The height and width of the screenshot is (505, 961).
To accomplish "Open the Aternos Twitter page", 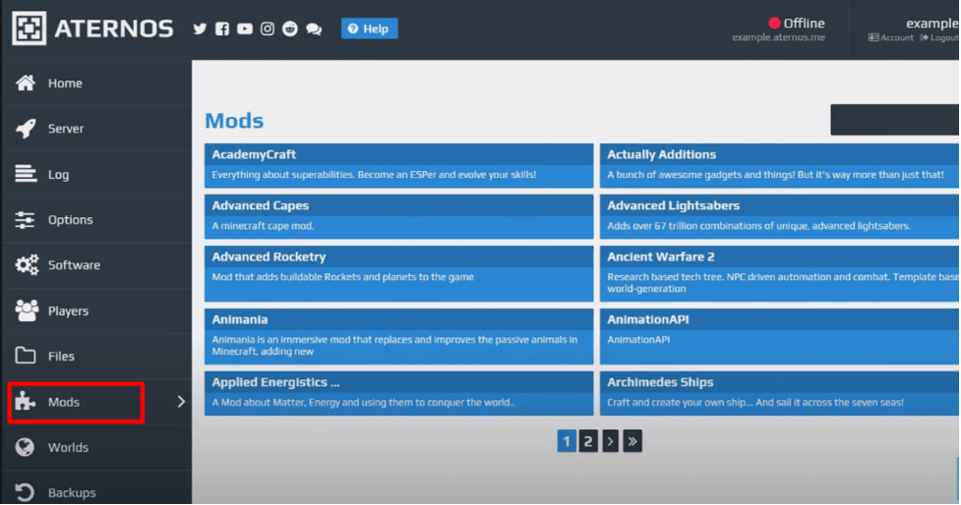I will pyautogui.click(x=200, y=28).
